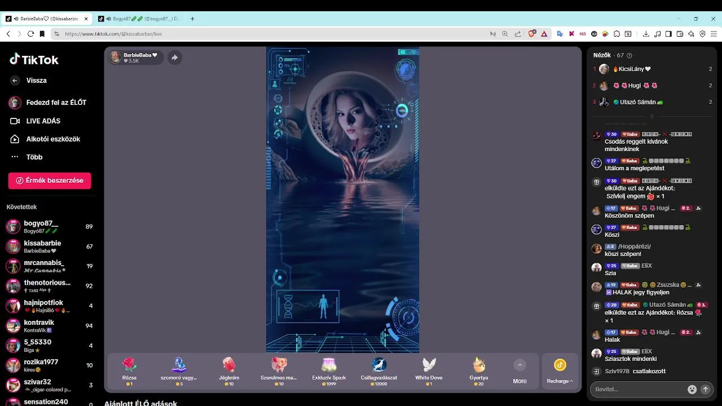
Task: Click 'Sziv1978 csatlakozott' notice
Action: (635, 371)
